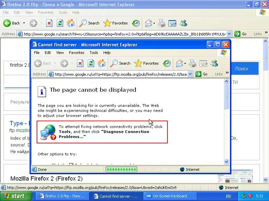This screenshot has width=269, height=201.
Task: Click Edit icon in Google search window toolbar
Action: pos(172,23)
